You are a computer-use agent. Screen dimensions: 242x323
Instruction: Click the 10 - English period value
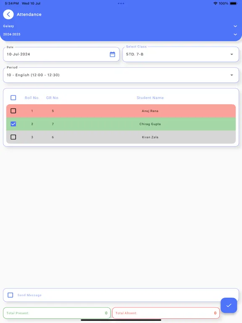(33, 75)
